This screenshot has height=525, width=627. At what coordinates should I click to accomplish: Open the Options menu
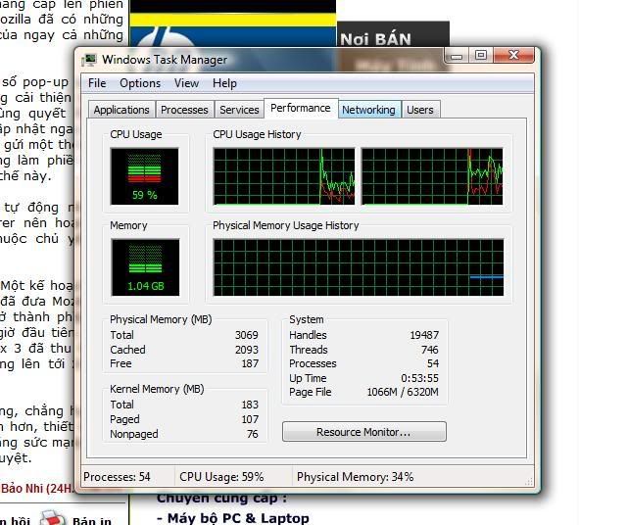[140, 83]
